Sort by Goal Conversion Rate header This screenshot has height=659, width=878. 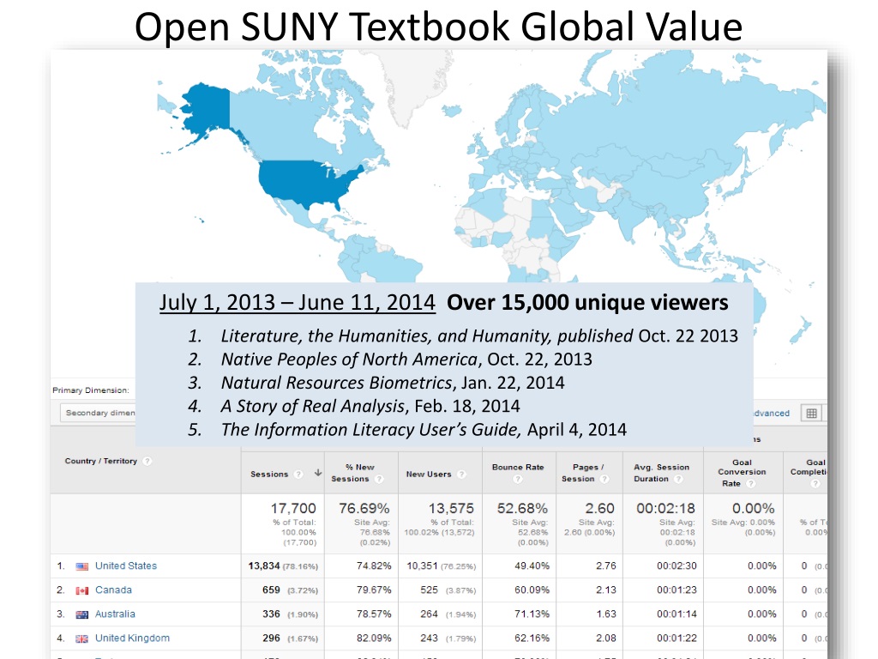click(x=742, y=473)
